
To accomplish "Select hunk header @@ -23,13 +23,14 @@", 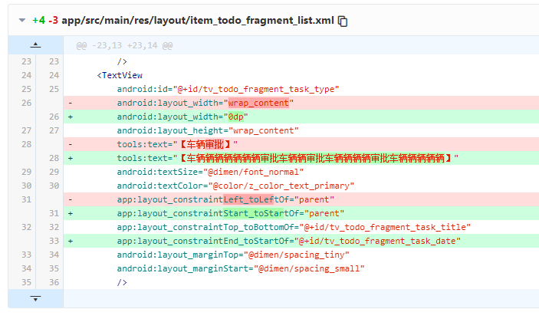I will pos(124,46).
